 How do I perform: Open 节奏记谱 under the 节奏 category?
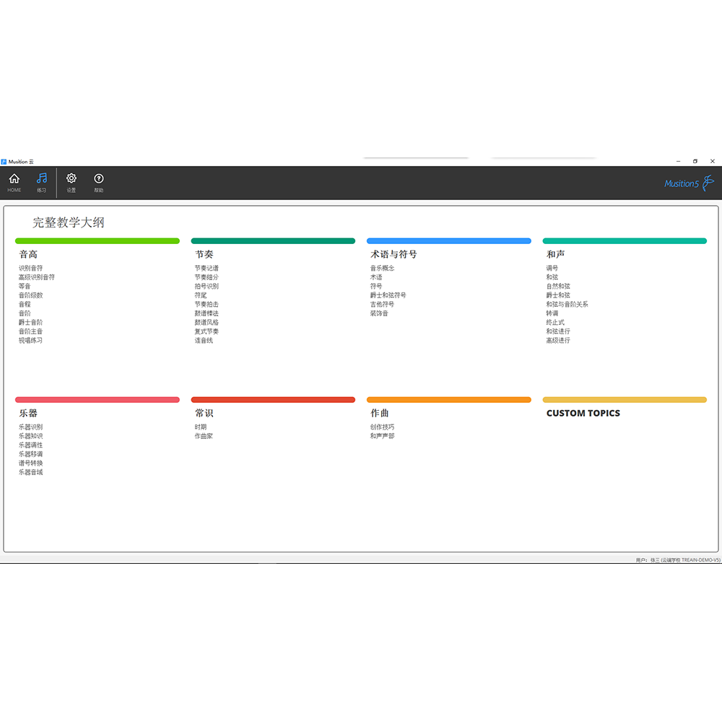pyautogui.click(x=206, y=269)
